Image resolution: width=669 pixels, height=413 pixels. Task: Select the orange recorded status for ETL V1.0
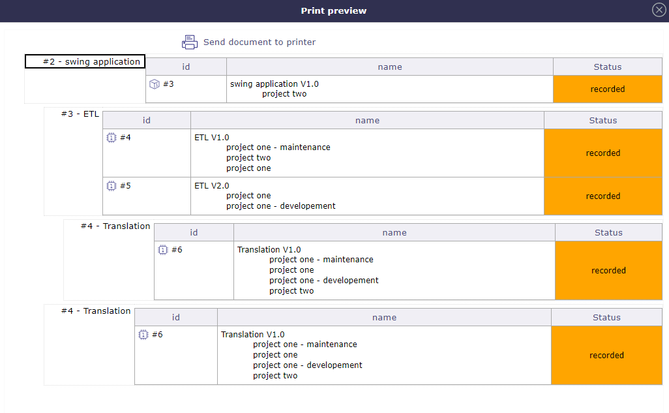point(602,153)
